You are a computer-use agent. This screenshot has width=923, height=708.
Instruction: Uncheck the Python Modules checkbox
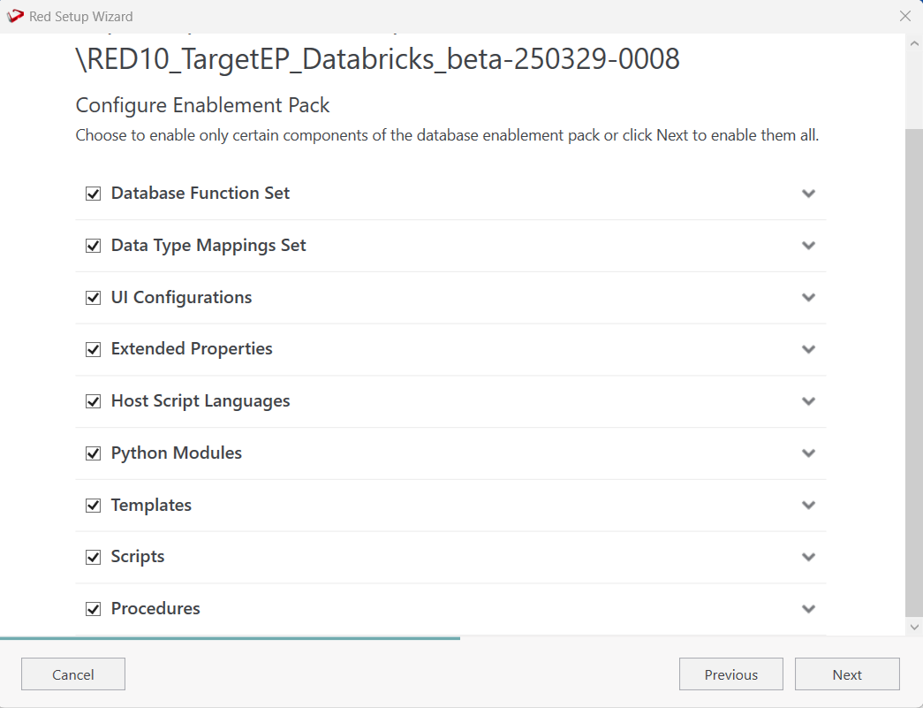tap(93, 453)
